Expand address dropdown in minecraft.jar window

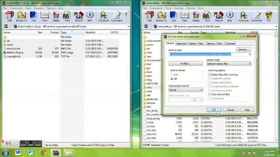[276, 27]
